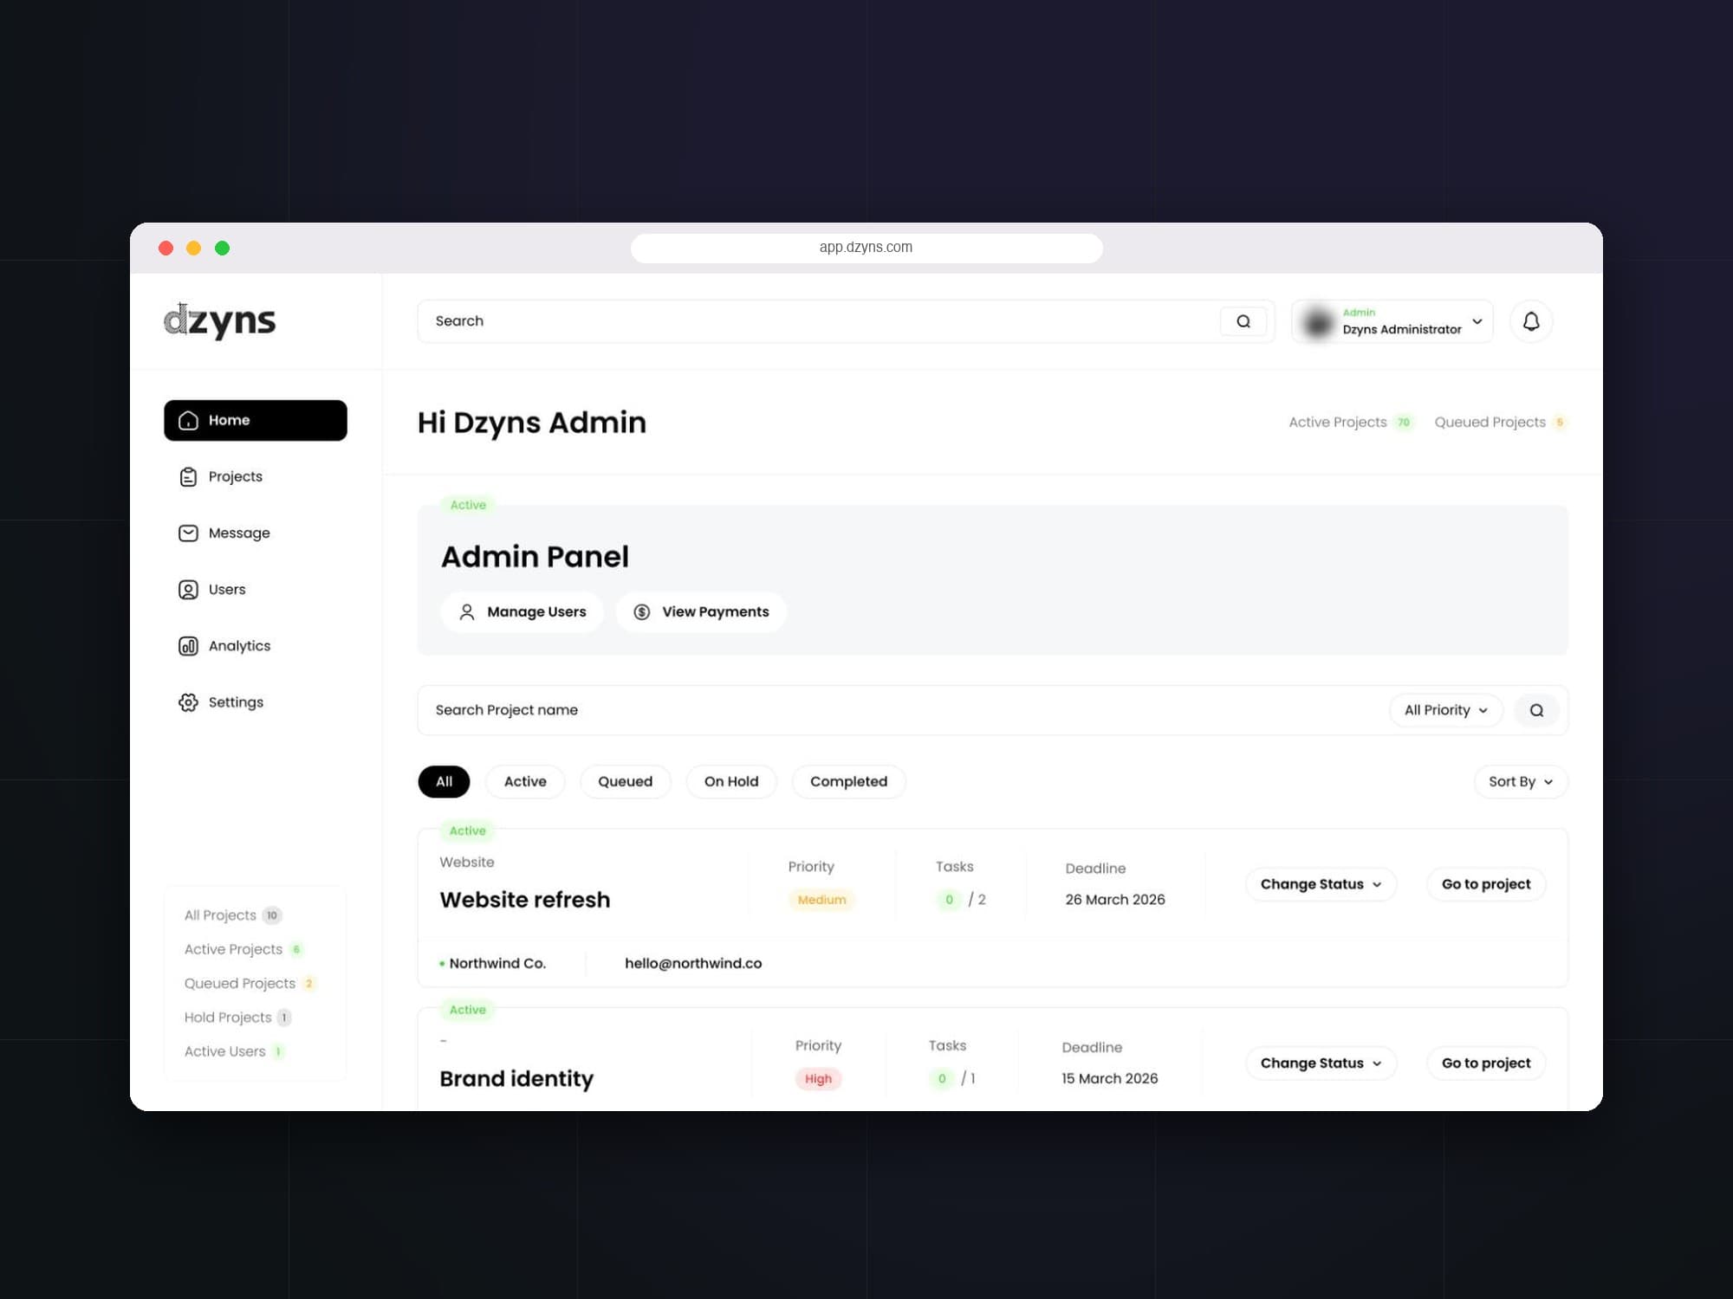
Task: Go to Message in sidebar
Action: 224,533
